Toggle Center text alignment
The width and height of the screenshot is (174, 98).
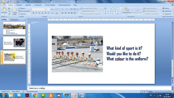[x=66, y=13]
